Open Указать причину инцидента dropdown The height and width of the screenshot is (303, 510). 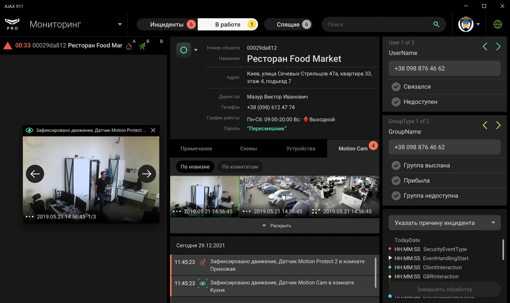tap(444, 223)
